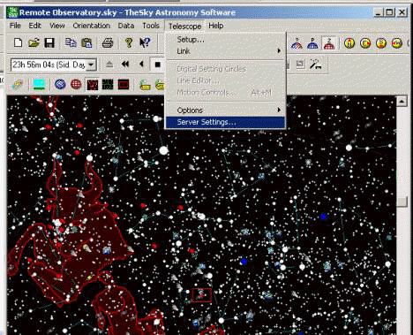Look west with the yellow W ball
The width and height of the screenshot is (413, 335).
397,43
